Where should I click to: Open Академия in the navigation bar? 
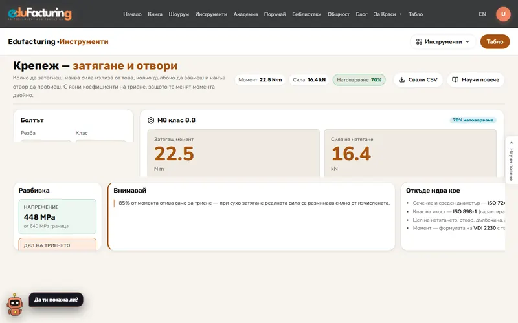[x=245, y=14]
